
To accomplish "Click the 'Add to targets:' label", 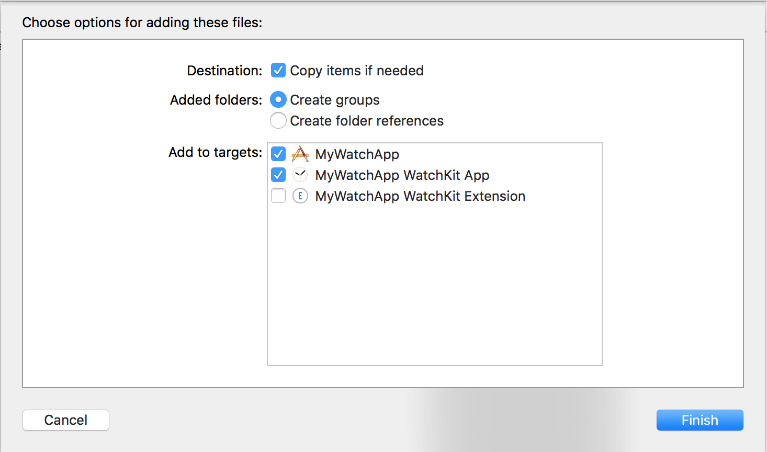I will [215, 152].
